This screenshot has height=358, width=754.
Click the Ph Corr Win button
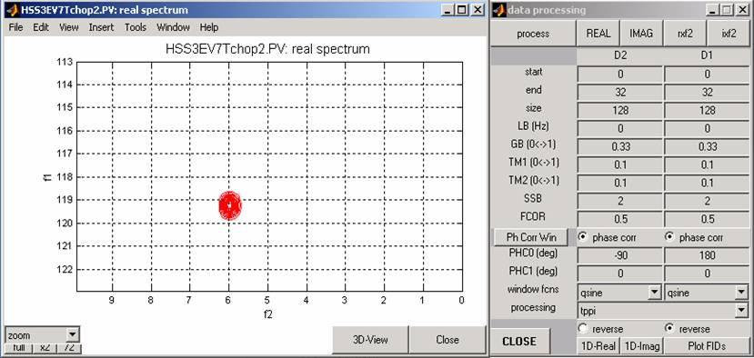pos(531,237)
